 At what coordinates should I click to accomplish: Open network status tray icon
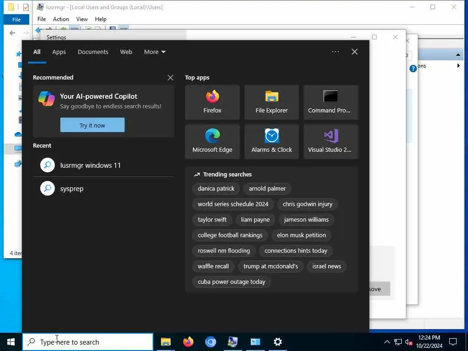[398, 342]
